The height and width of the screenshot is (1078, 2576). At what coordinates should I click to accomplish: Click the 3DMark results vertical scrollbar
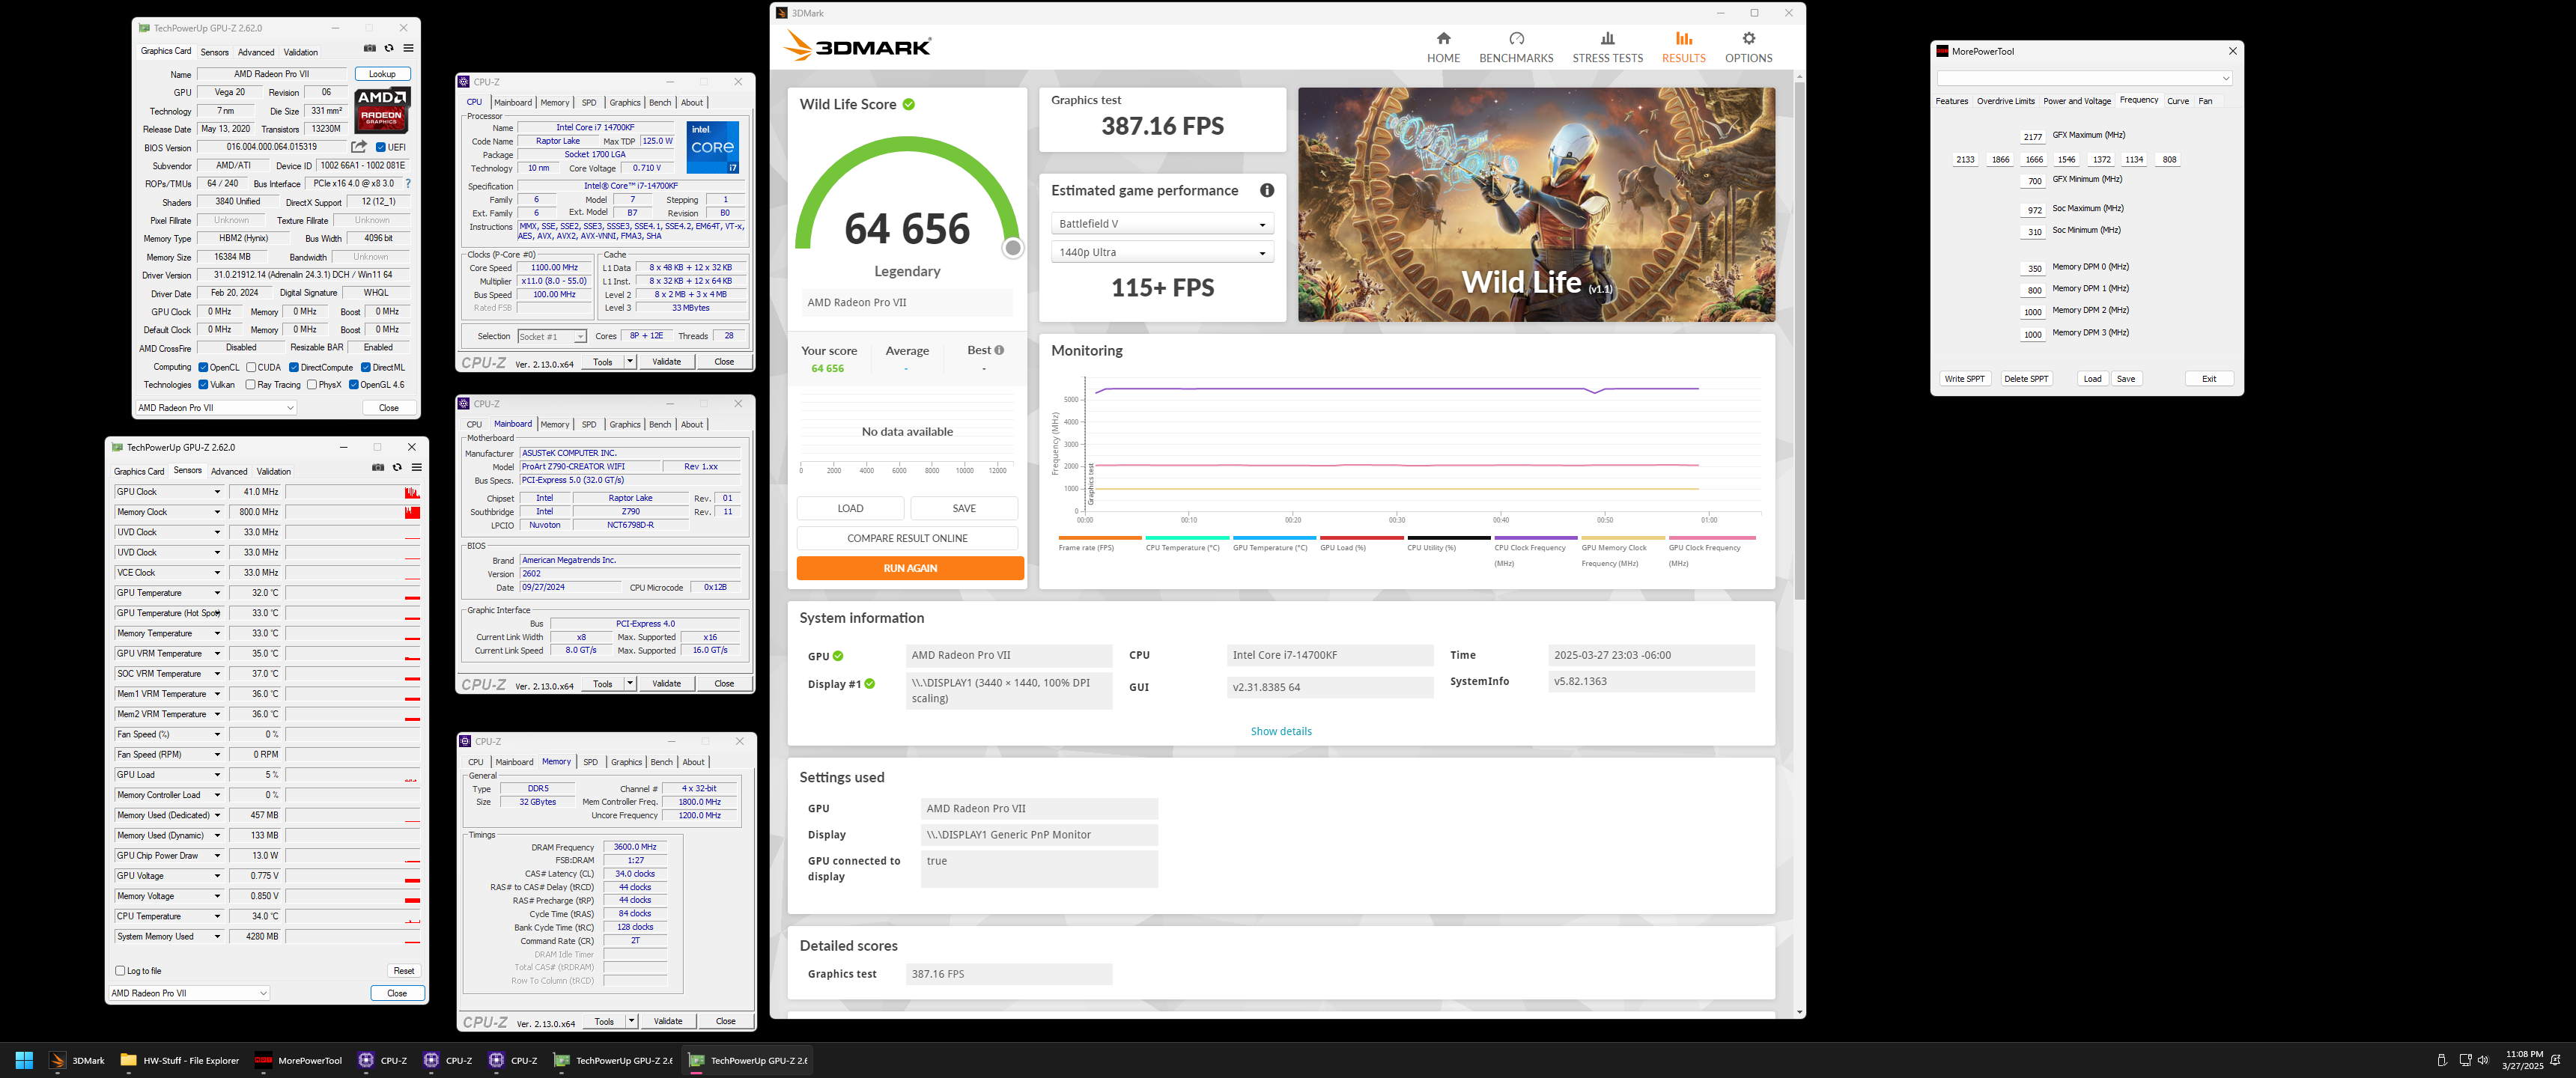click(1799, 340)
